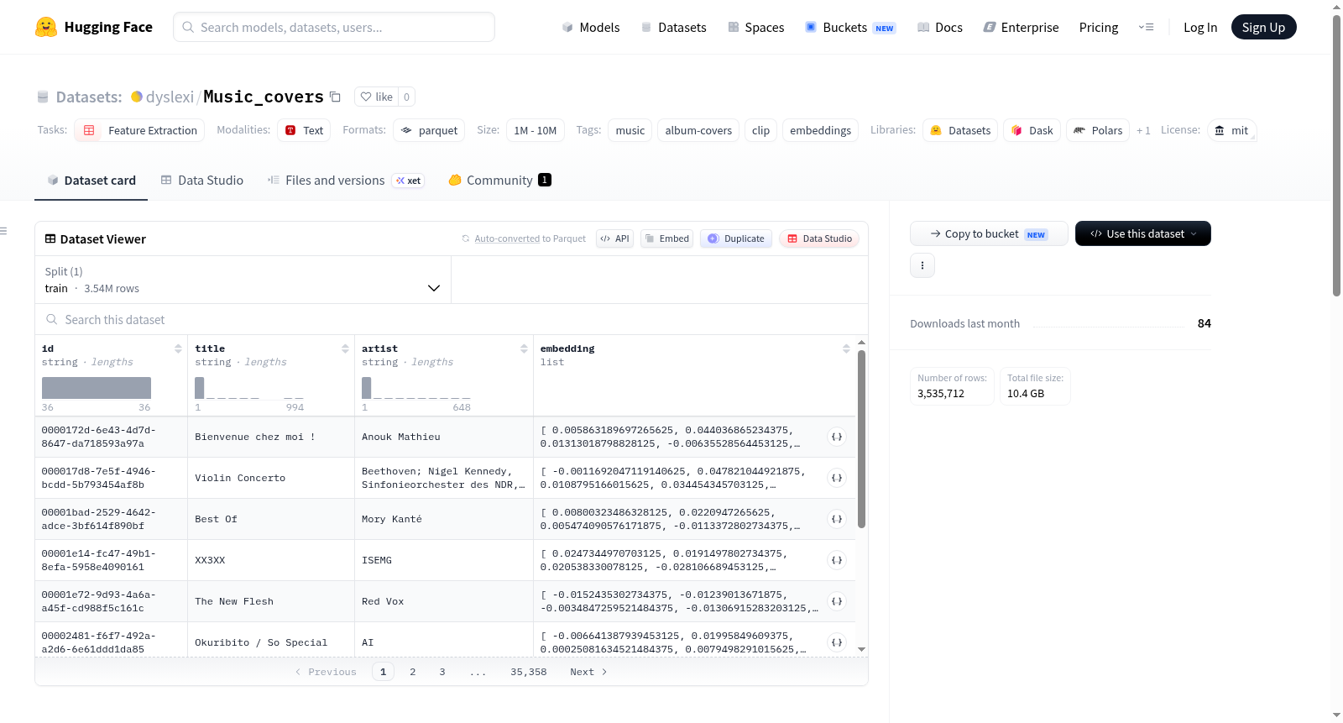This screenshot has width=1343, height=723.
Task: Expand the embedding cell for Mory Kanté row
Action: tap(837, 519)
